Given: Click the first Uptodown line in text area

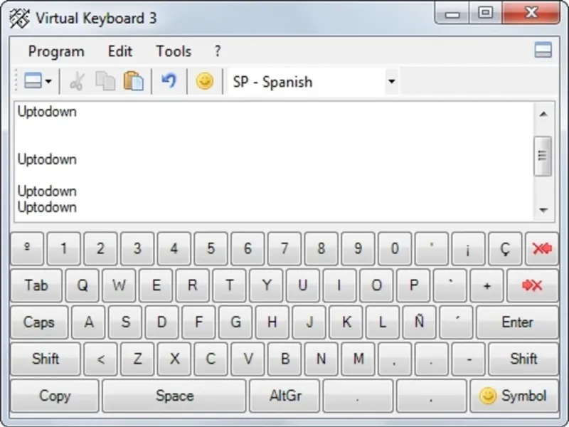Looking at the screenshot, I should 47,112.
